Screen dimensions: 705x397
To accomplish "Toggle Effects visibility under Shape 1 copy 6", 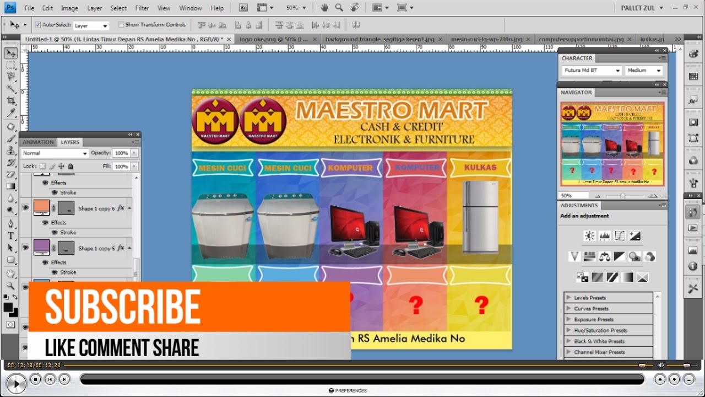I will point(45,223).
